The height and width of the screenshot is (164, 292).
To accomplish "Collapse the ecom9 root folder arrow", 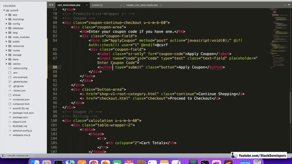I will [x=4, y=10].
